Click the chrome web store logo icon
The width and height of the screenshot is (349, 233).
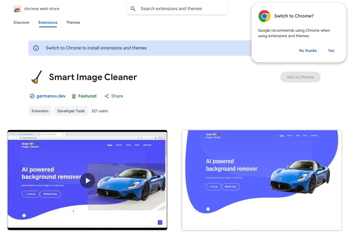17,9
